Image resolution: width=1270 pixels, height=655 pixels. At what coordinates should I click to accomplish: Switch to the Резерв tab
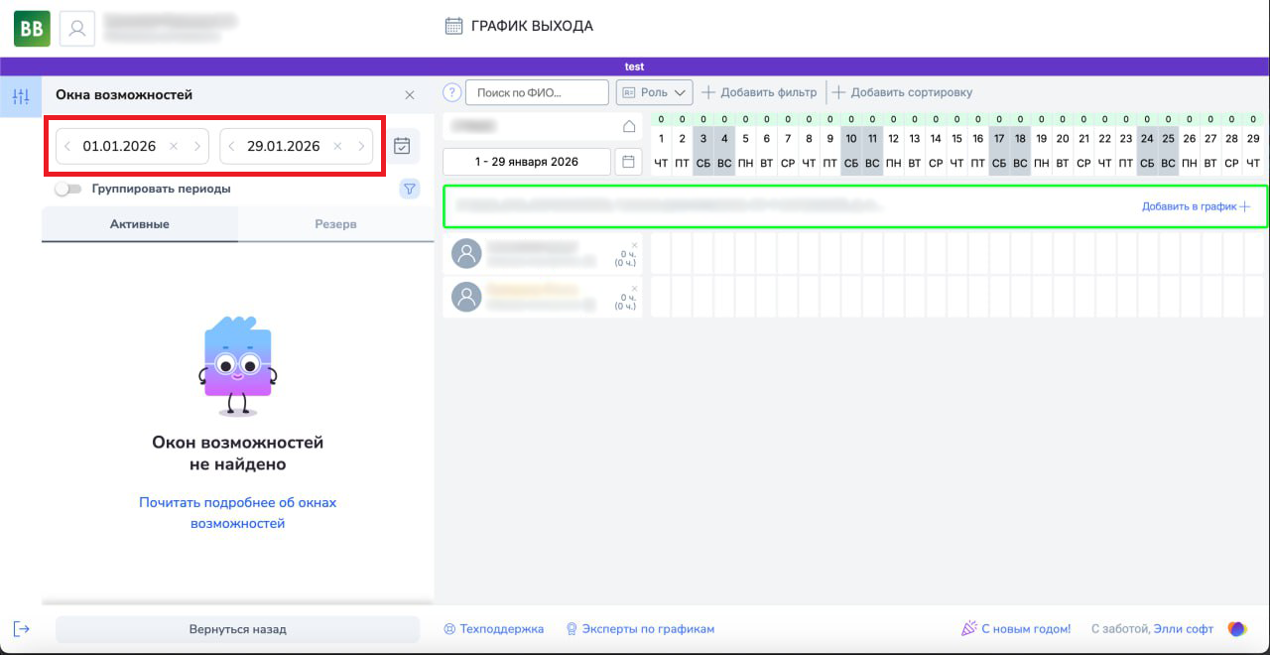tap(335, 224)
